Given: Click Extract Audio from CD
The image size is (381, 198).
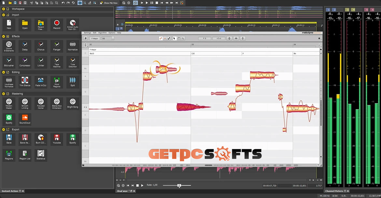Looking at the screenshot, I should point(73,25).
